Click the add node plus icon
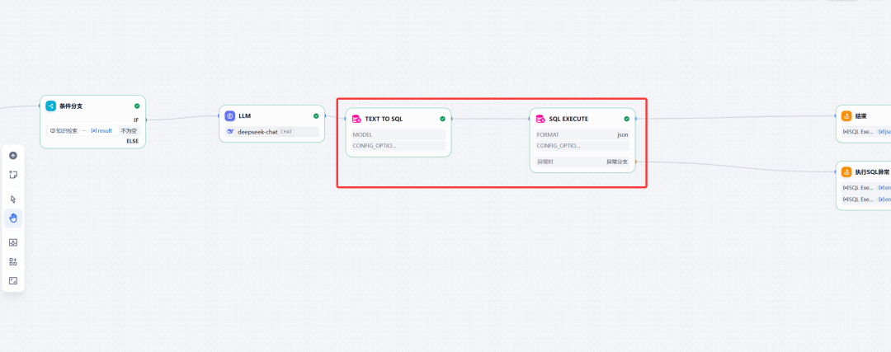 (13, 155)
